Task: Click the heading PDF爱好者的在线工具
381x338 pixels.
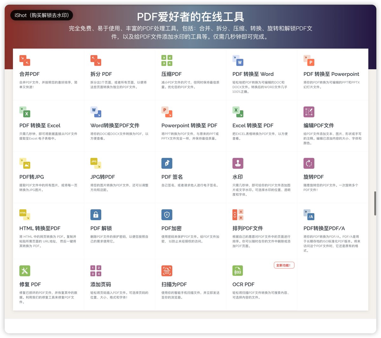Action: click(190, 17)
